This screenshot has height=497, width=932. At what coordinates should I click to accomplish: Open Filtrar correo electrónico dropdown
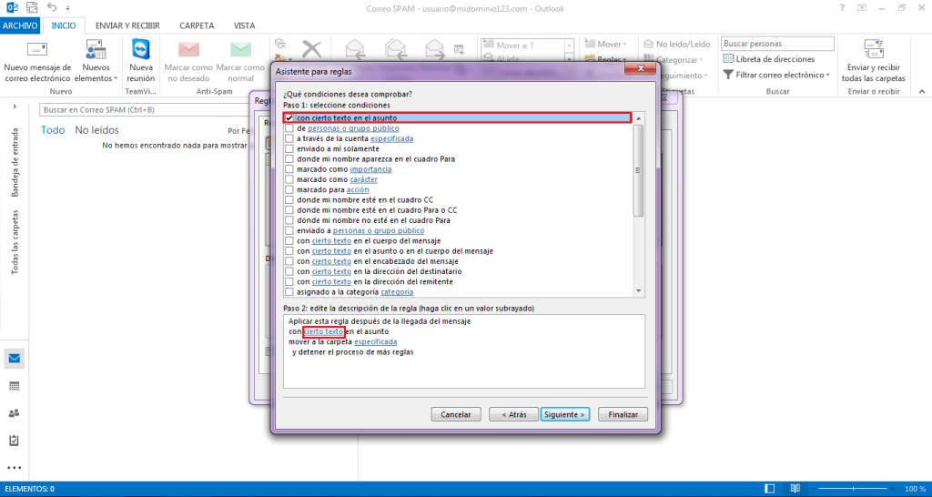click(x=775, y=75)
